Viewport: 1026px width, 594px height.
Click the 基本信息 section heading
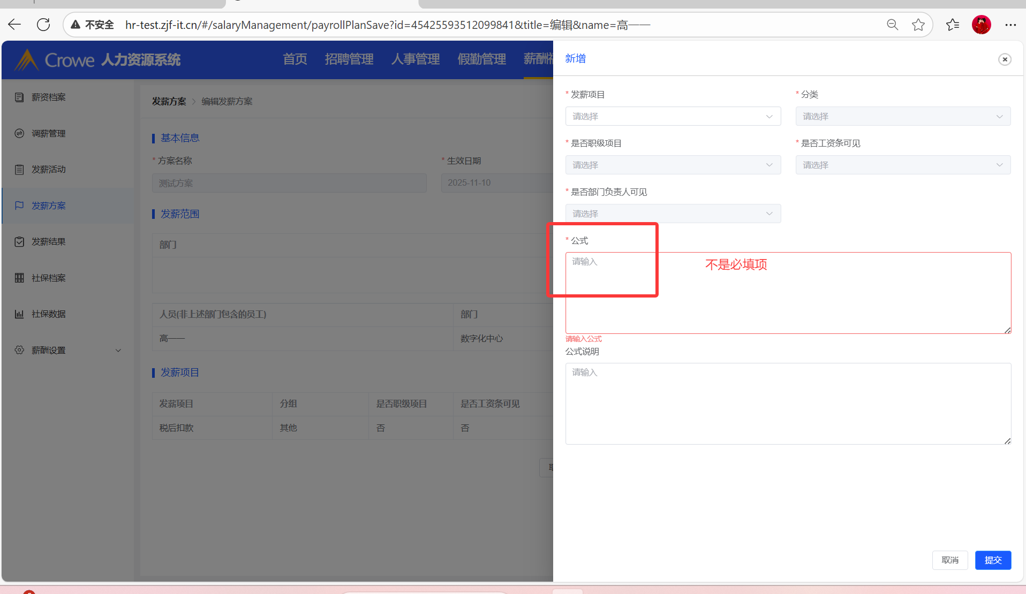pyautogui.click(x=180, y=138)
